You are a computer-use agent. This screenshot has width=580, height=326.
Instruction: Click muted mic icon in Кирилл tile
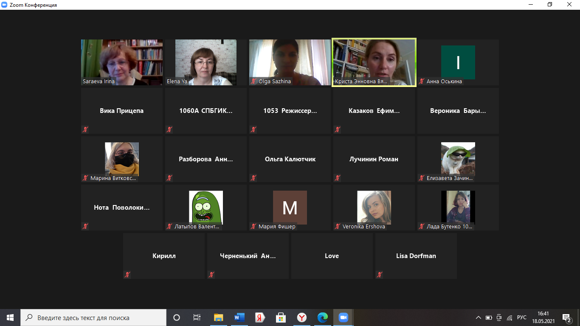pos(127,275)
